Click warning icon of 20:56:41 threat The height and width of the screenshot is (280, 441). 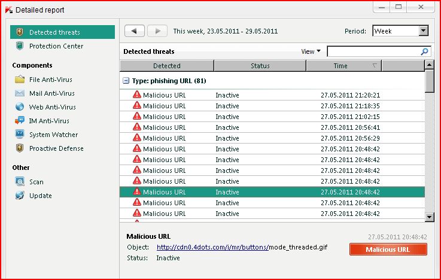point(137,127)
